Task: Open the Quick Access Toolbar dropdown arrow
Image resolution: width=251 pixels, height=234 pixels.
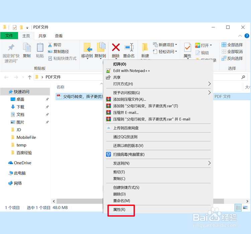Action: 27,28
